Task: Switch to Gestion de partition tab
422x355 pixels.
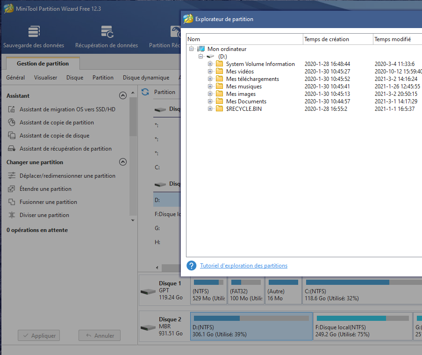Action: point(43,64)
